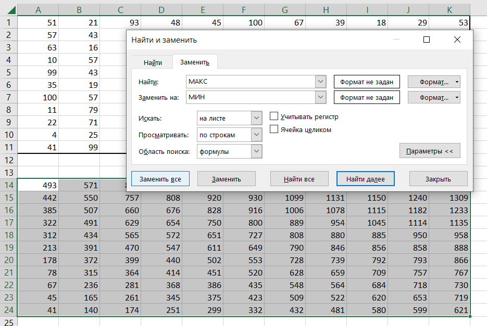Click the Найти далее button
This screenshot has width=487, height=326.
coord(365,179)
